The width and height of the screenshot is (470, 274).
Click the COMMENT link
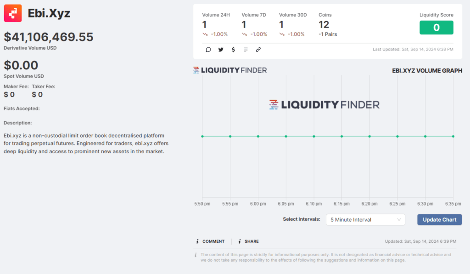(213, 241)
